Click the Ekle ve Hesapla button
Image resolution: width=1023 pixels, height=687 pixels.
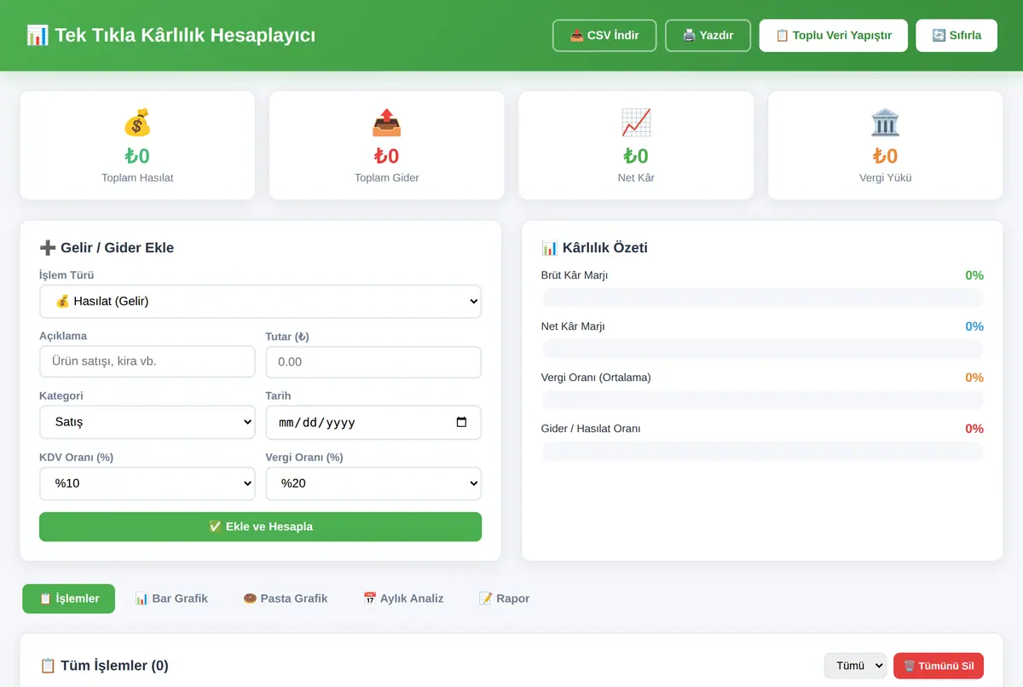point(260,527)
